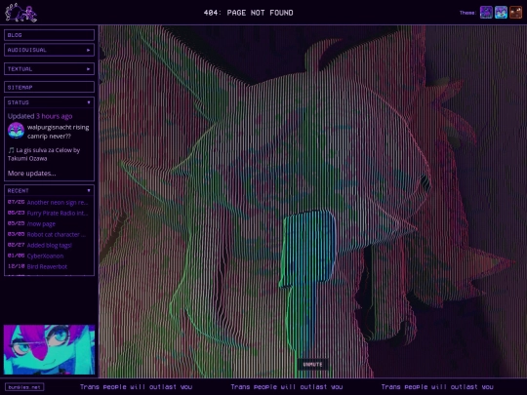Open the Bird Reaverbot recent post
The image size is (527, 395).
(47, 266)
